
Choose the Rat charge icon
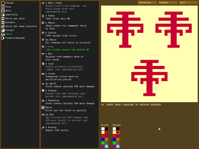coord(43,54)
